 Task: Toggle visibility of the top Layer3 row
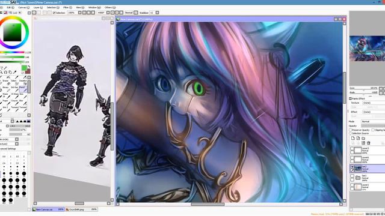352,149
